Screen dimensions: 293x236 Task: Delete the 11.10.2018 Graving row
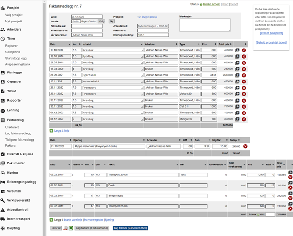[244, 50]
